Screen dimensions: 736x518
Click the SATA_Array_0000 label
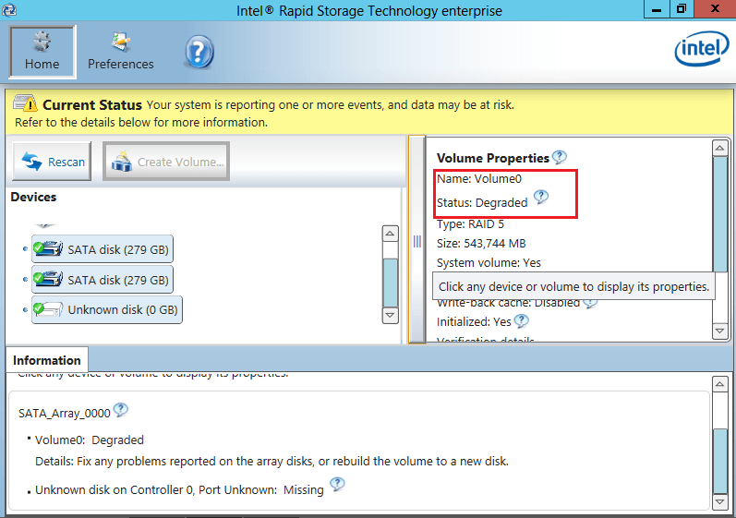point(65,413)
